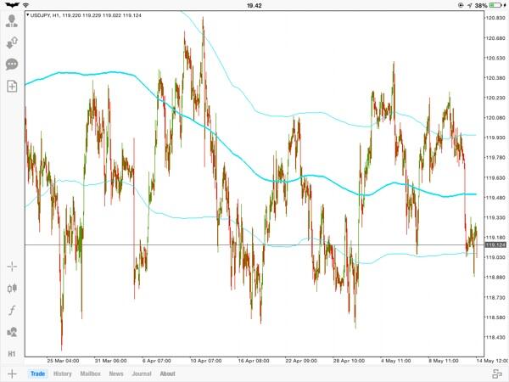Open the News tab
This screenshot has height=382, width=509.
pos(116,374)
